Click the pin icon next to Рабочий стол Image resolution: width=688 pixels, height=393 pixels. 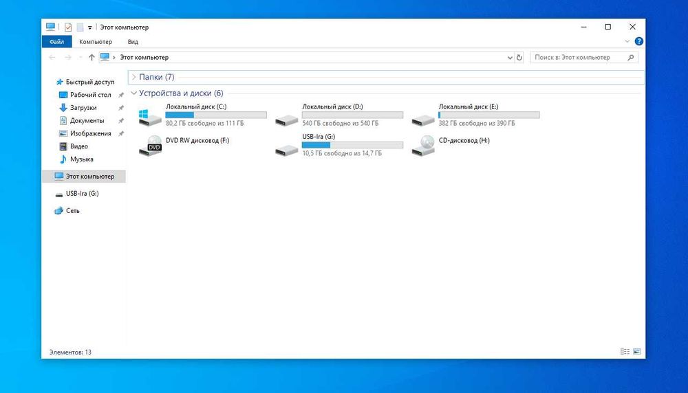tap(120, 95)
